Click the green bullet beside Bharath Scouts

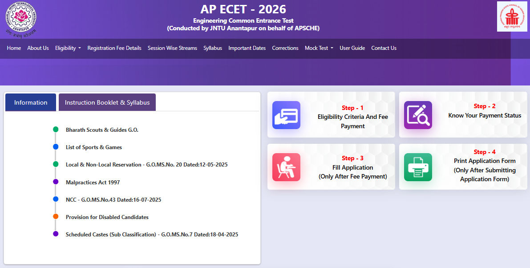tap(56, 130)
